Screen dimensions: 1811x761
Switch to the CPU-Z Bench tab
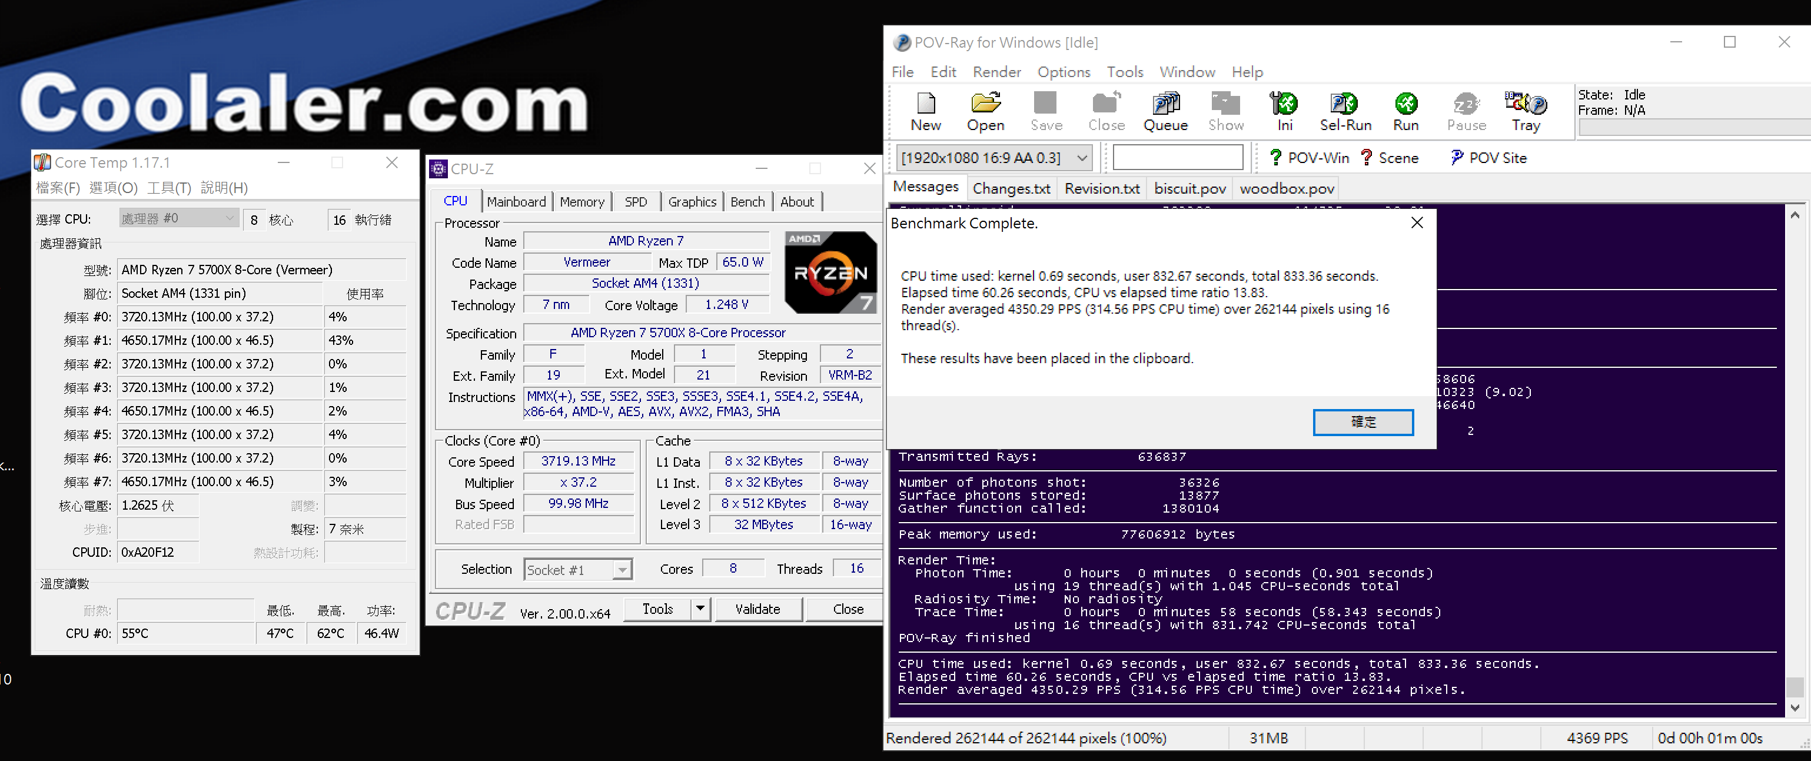pyautogui.click(x=747, y=202)
